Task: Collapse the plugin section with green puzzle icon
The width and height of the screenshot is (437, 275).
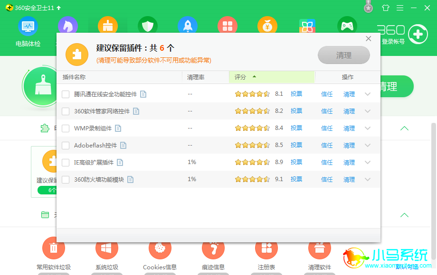Action: (x=404, y=128)
